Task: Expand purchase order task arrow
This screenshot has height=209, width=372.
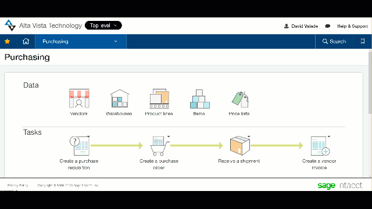Action: tap(169, 136)
